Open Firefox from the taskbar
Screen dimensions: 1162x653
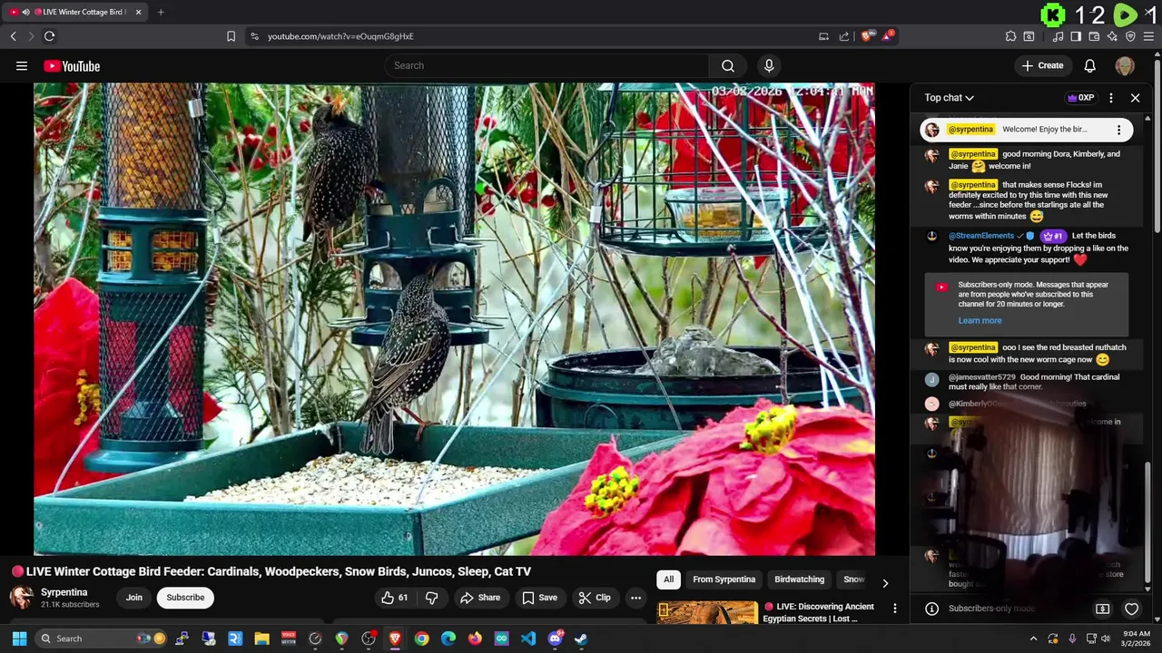pyautogui.click(x=475, y=638)
